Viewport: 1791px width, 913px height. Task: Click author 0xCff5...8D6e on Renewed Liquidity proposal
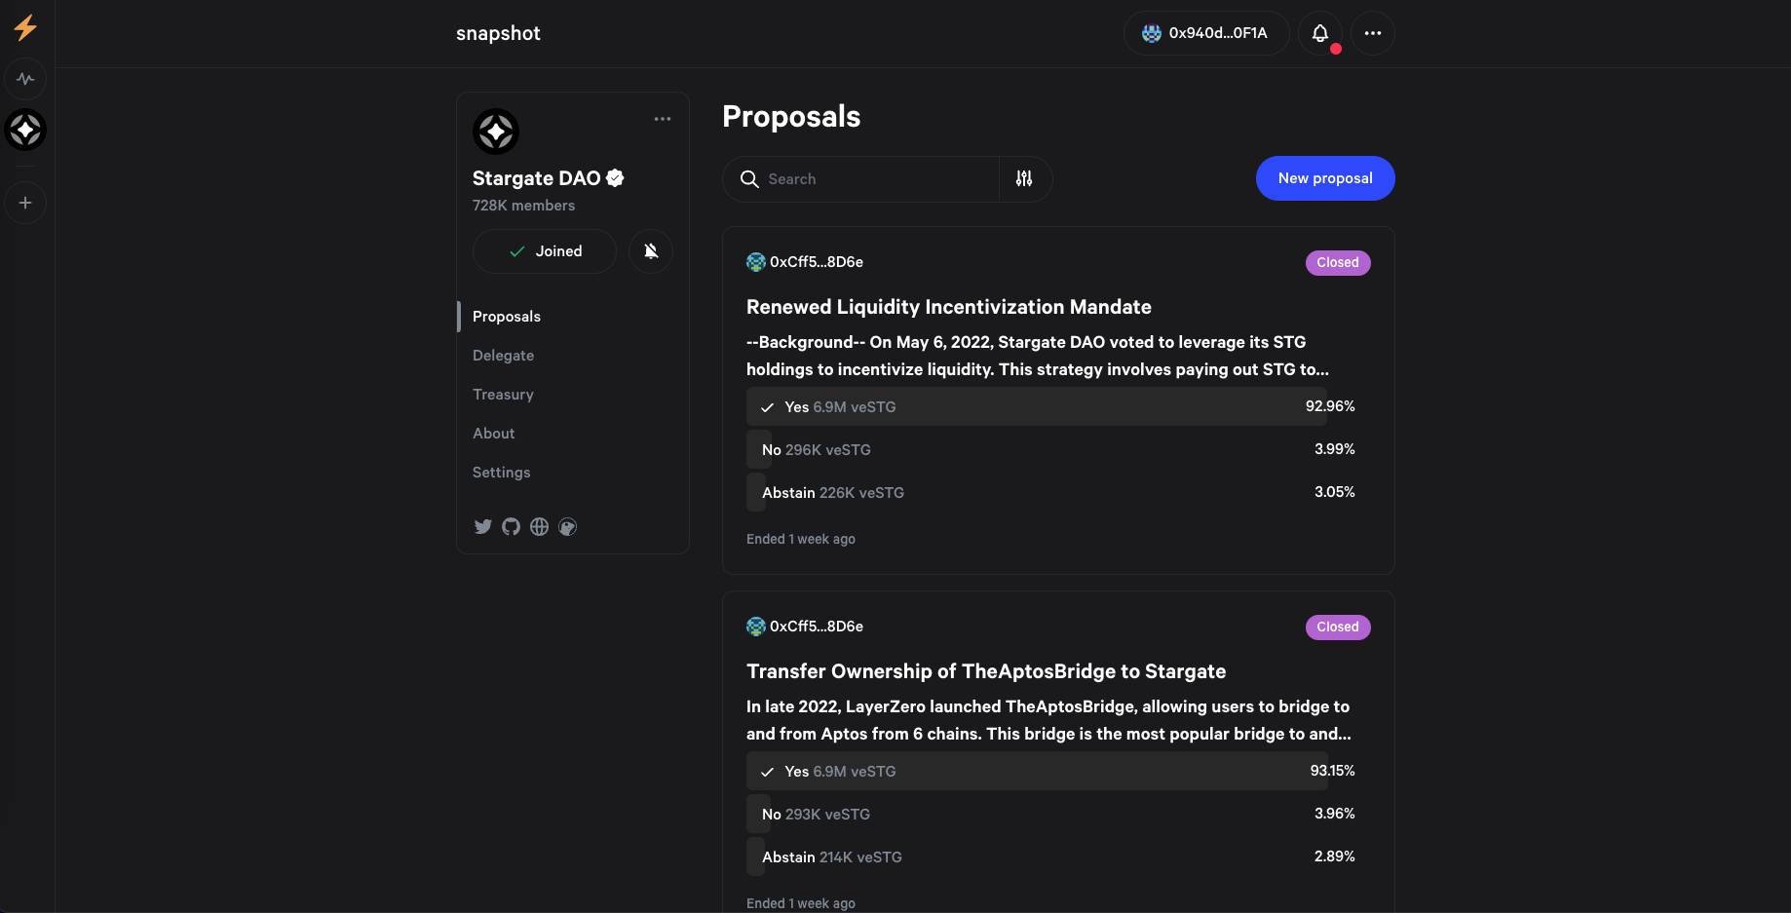click(x=817, y=262)
